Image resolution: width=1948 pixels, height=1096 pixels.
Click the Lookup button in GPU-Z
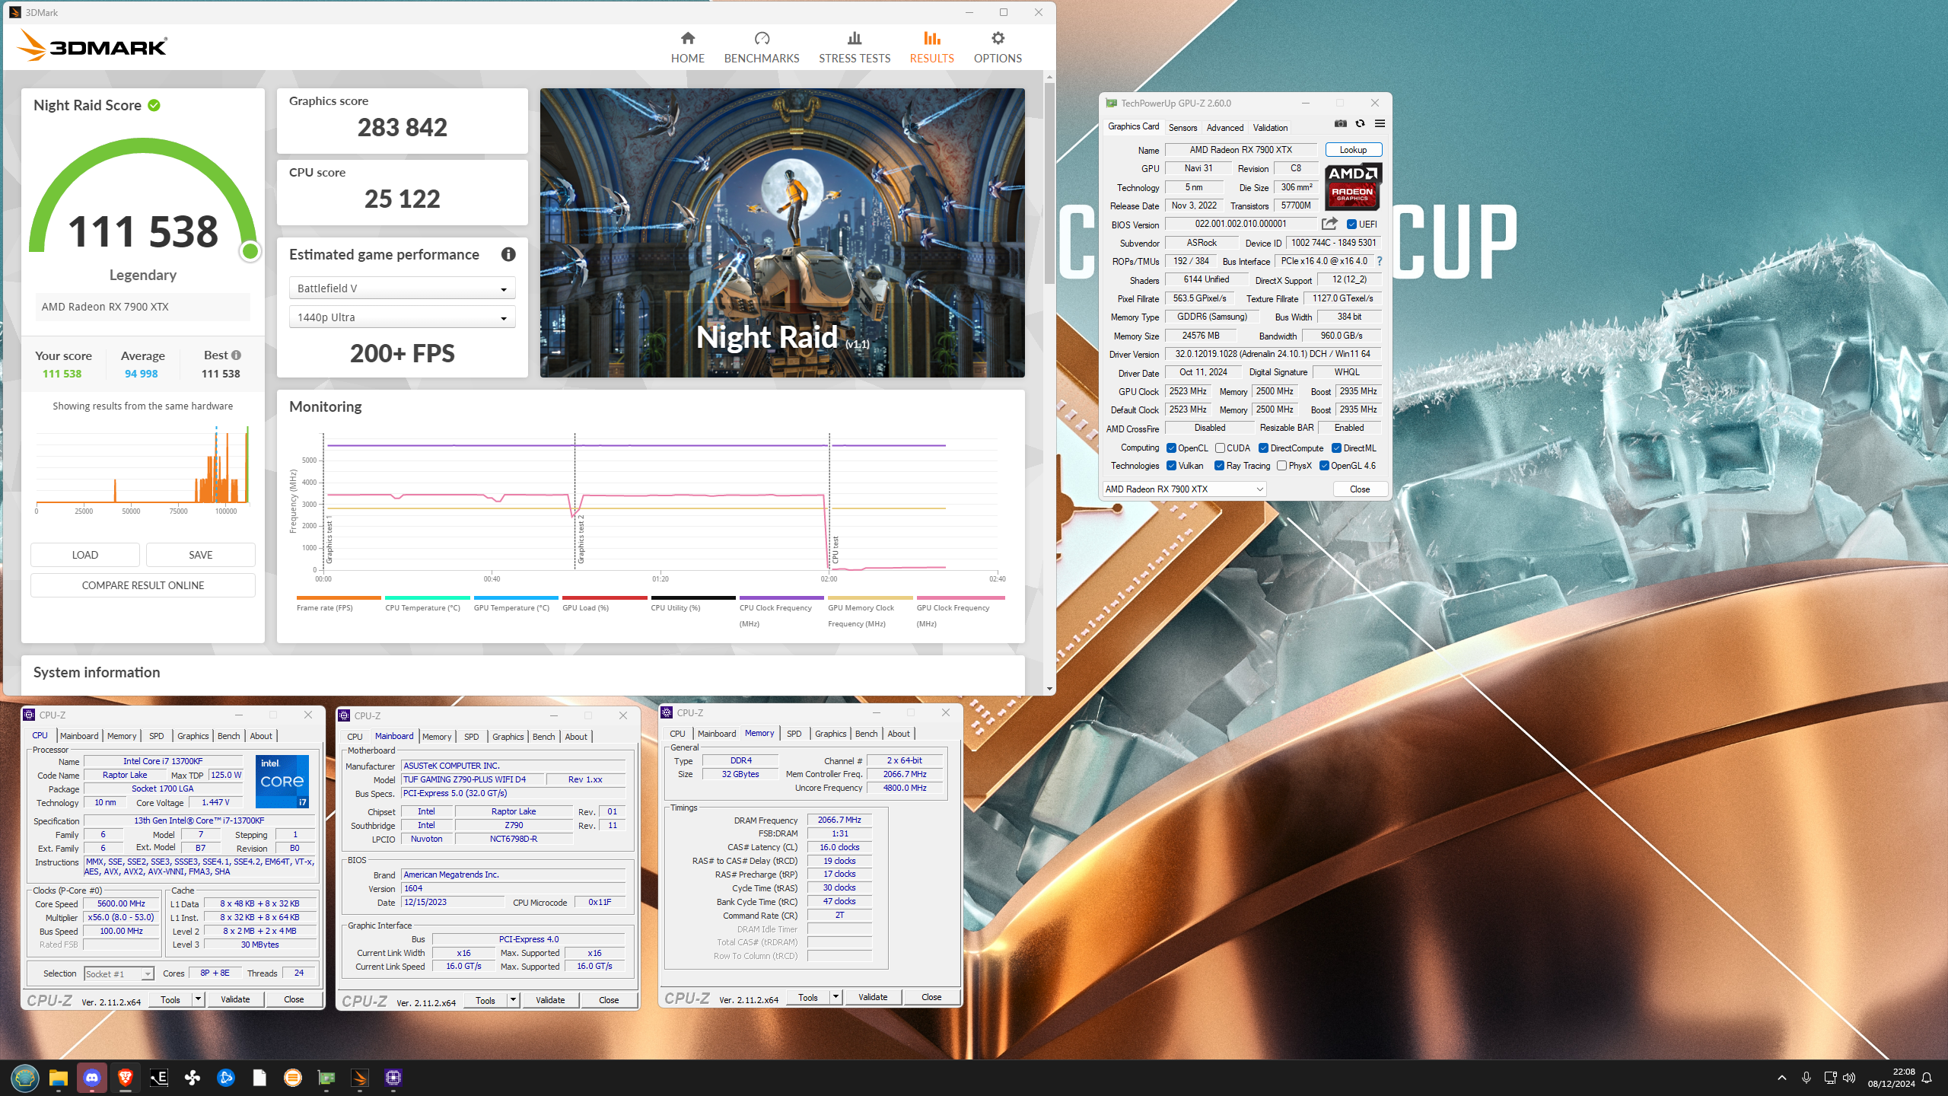pyautogui.click(x=1353, y=150)
